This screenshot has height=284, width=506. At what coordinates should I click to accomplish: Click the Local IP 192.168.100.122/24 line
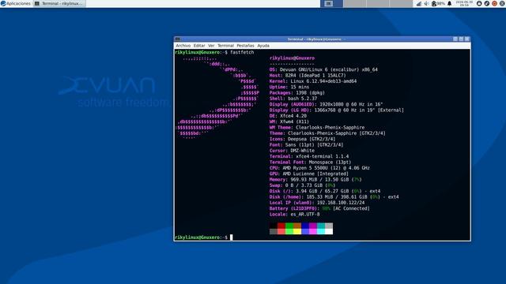(317, 203)
